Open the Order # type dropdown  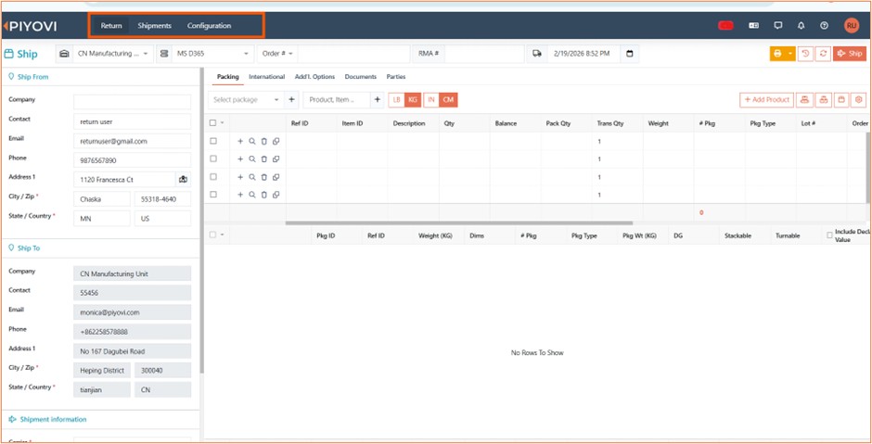coord(277,54)
